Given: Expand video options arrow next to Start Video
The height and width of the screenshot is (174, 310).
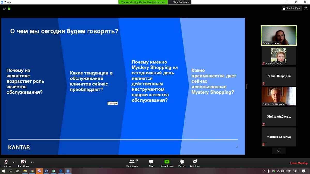Looking at the screenshot, I should coord(32,162).
